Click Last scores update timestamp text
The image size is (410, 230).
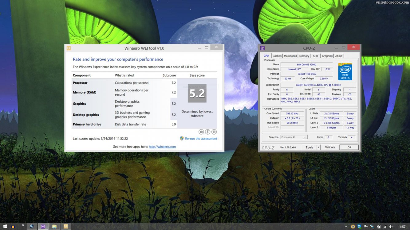click(x=100, y=139)
